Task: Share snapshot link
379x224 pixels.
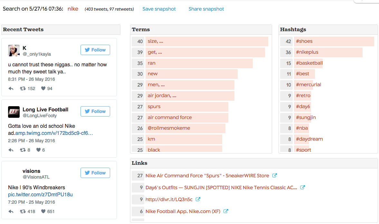Action: click(x=206, y=9)
